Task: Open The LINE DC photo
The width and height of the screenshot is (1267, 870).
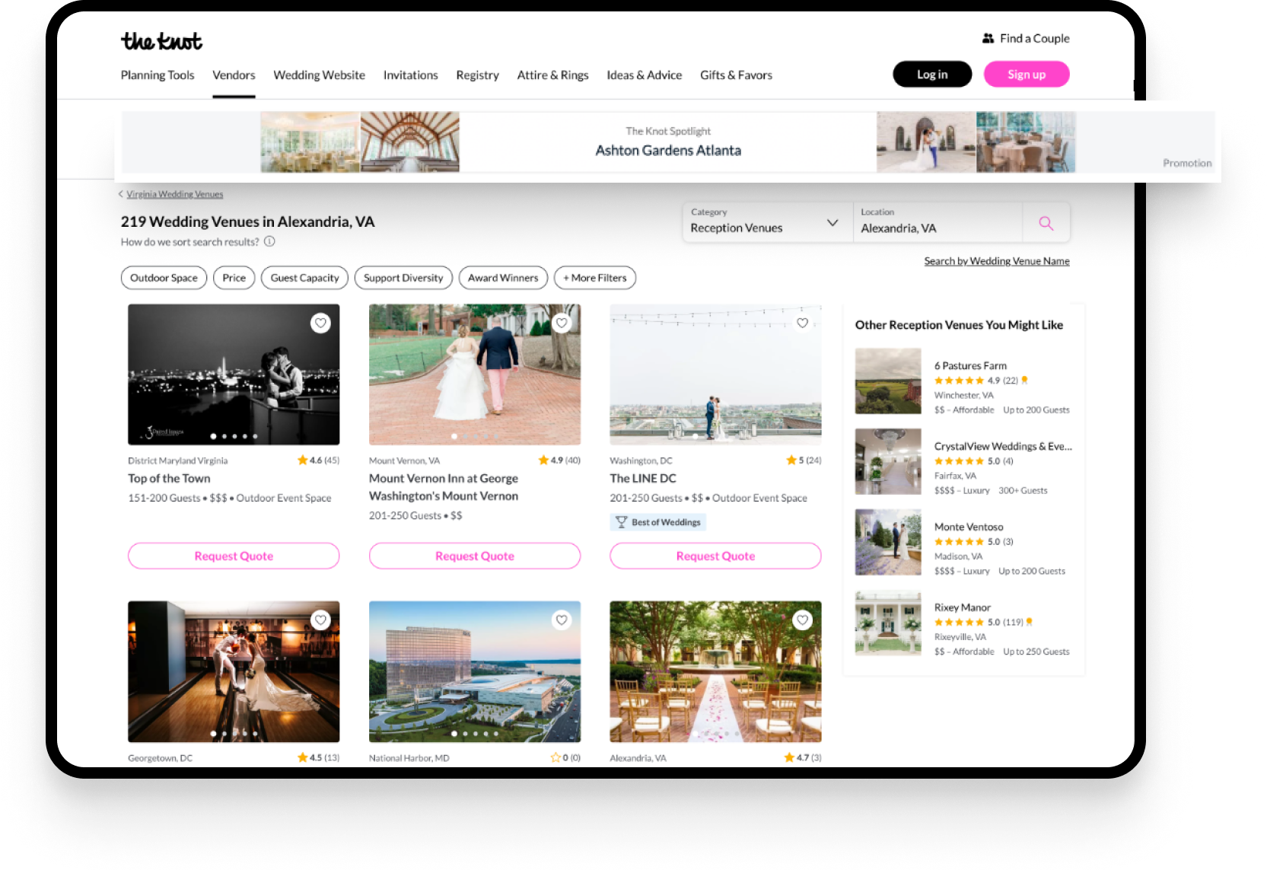Action: pyautogui.click(x=715, y=374)
